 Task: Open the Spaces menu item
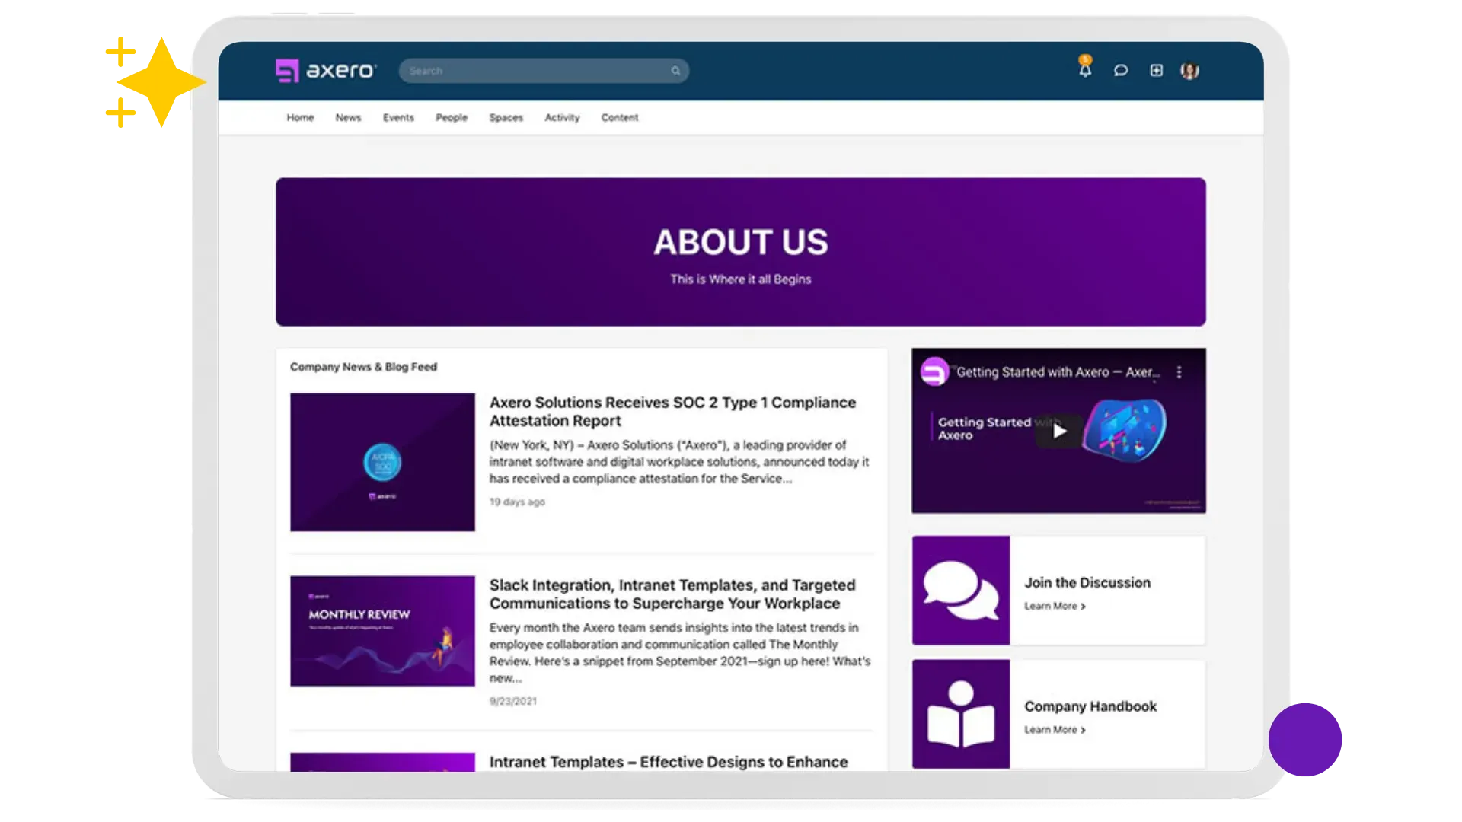click(506, 118)
